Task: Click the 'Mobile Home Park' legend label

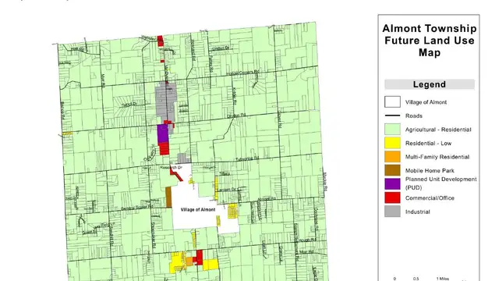Action: pyautogui.click(x=430, y=171)
